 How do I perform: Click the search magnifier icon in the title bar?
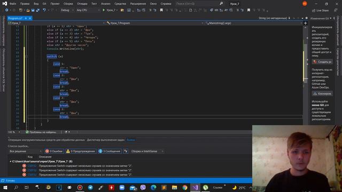tap(221, 4)
